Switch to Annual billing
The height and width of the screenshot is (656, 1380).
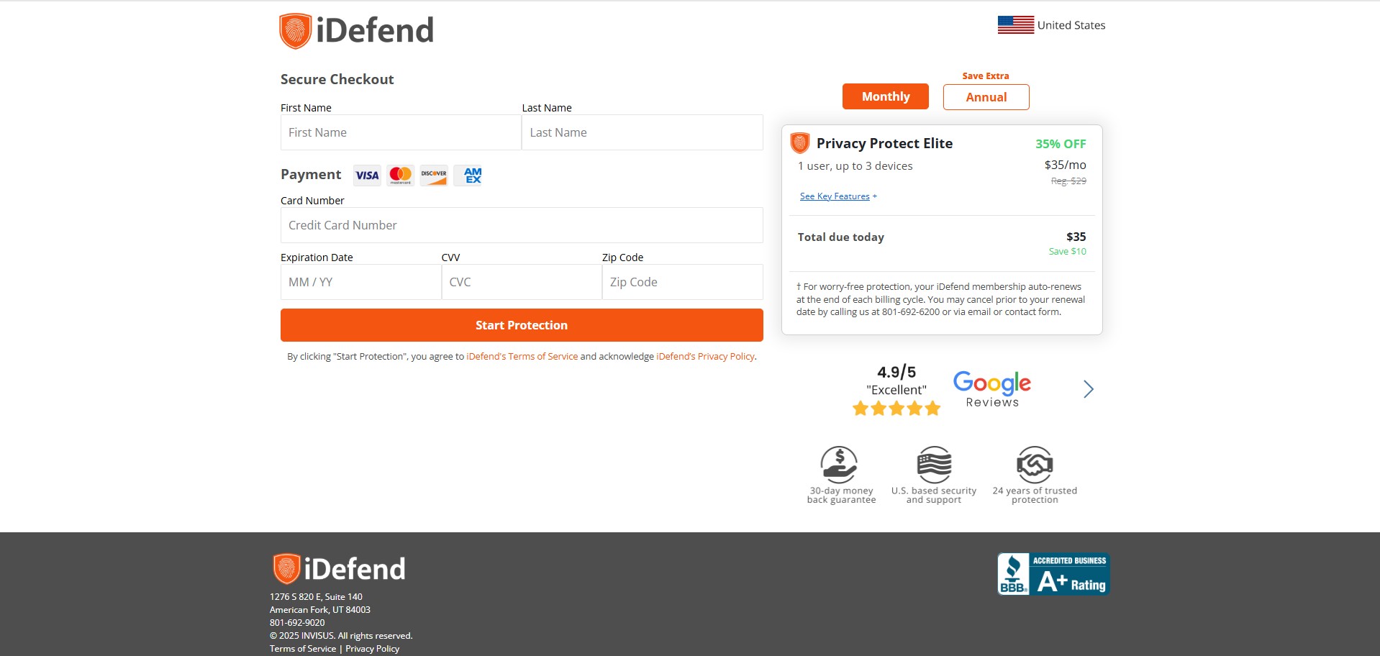pos(986,97)
